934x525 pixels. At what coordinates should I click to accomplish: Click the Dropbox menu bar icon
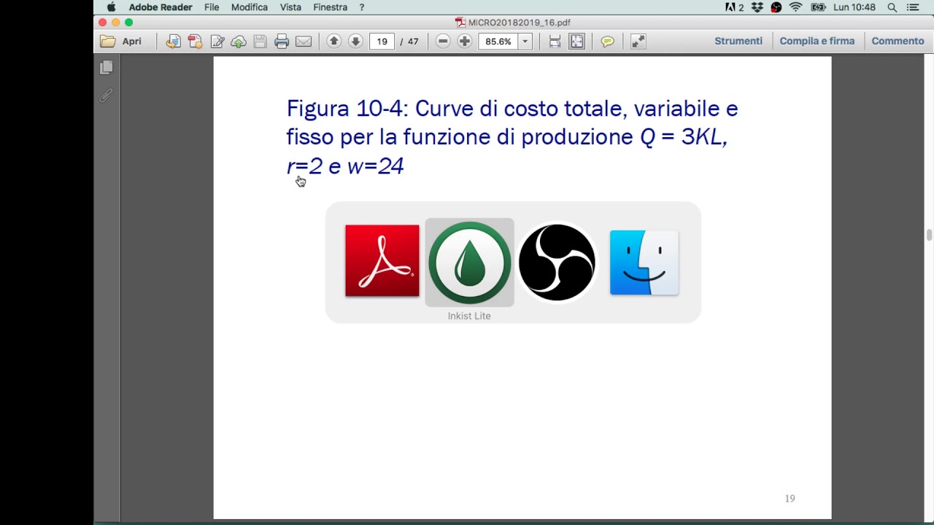coord(757,7)
